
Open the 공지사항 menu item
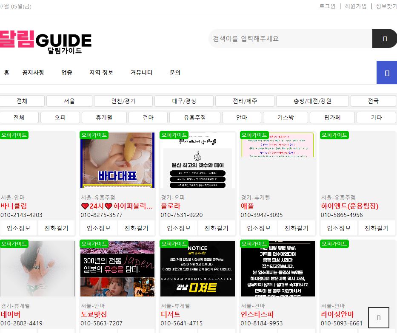point(33,73)
